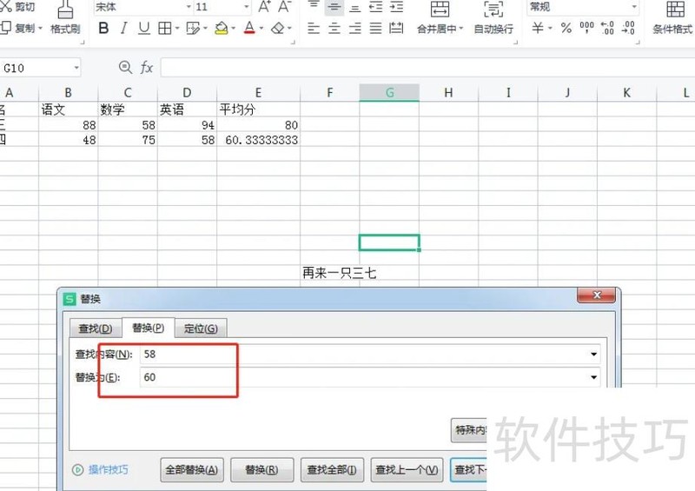Screen dimensions: 695x491
Task: Click the justify alignment icon
Action: 375,29
